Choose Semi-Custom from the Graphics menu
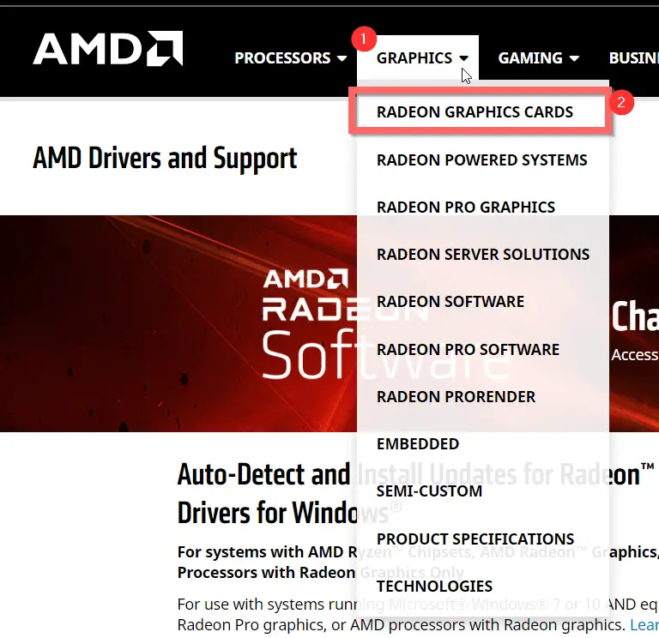 (x=429, y=491)
